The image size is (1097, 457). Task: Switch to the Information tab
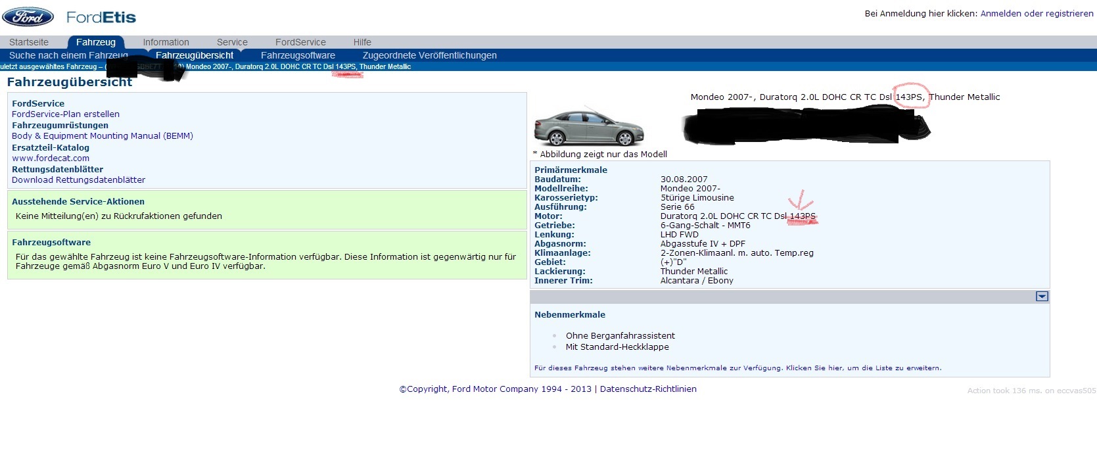pyautogui.click(x=166, y=42)
